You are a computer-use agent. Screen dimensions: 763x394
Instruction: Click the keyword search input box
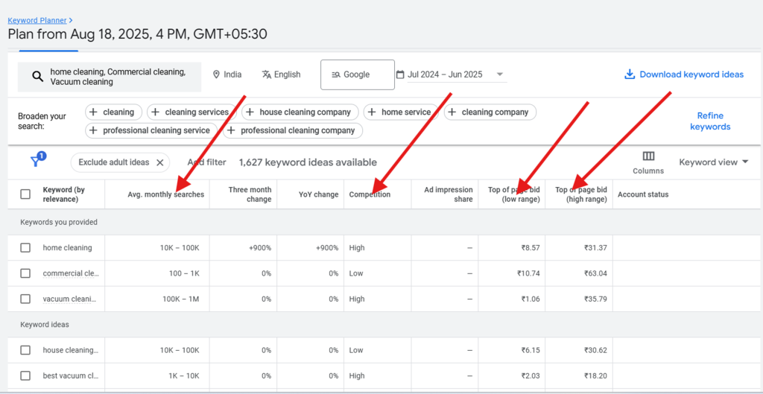click(x=110, y=77)
